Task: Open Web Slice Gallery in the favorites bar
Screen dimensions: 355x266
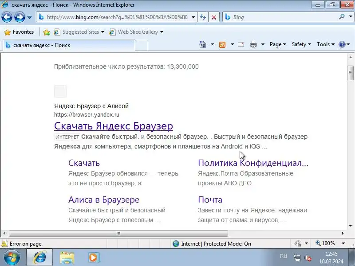Action: coord(136,32)
